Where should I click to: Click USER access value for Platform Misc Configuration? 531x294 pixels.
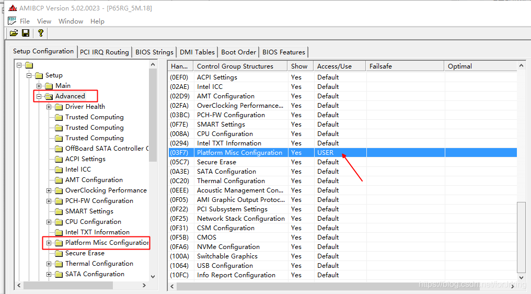click(x=326, y=153)
